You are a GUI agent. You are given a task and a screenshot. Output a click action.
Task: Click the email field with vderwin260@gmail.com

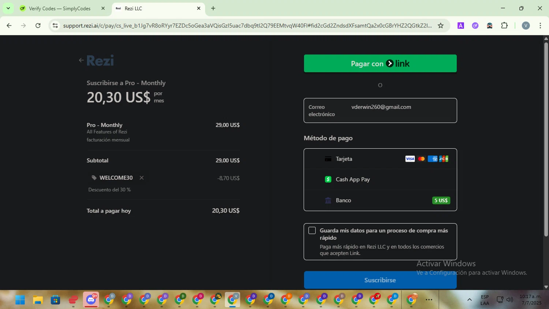(x=380, y=110)
